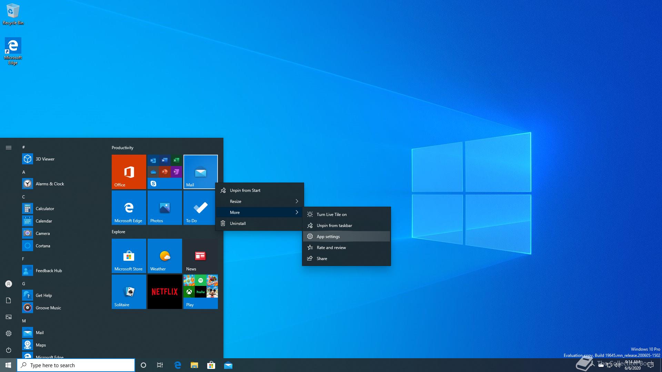Open Mail from the app list

click(x=62, y=332)
